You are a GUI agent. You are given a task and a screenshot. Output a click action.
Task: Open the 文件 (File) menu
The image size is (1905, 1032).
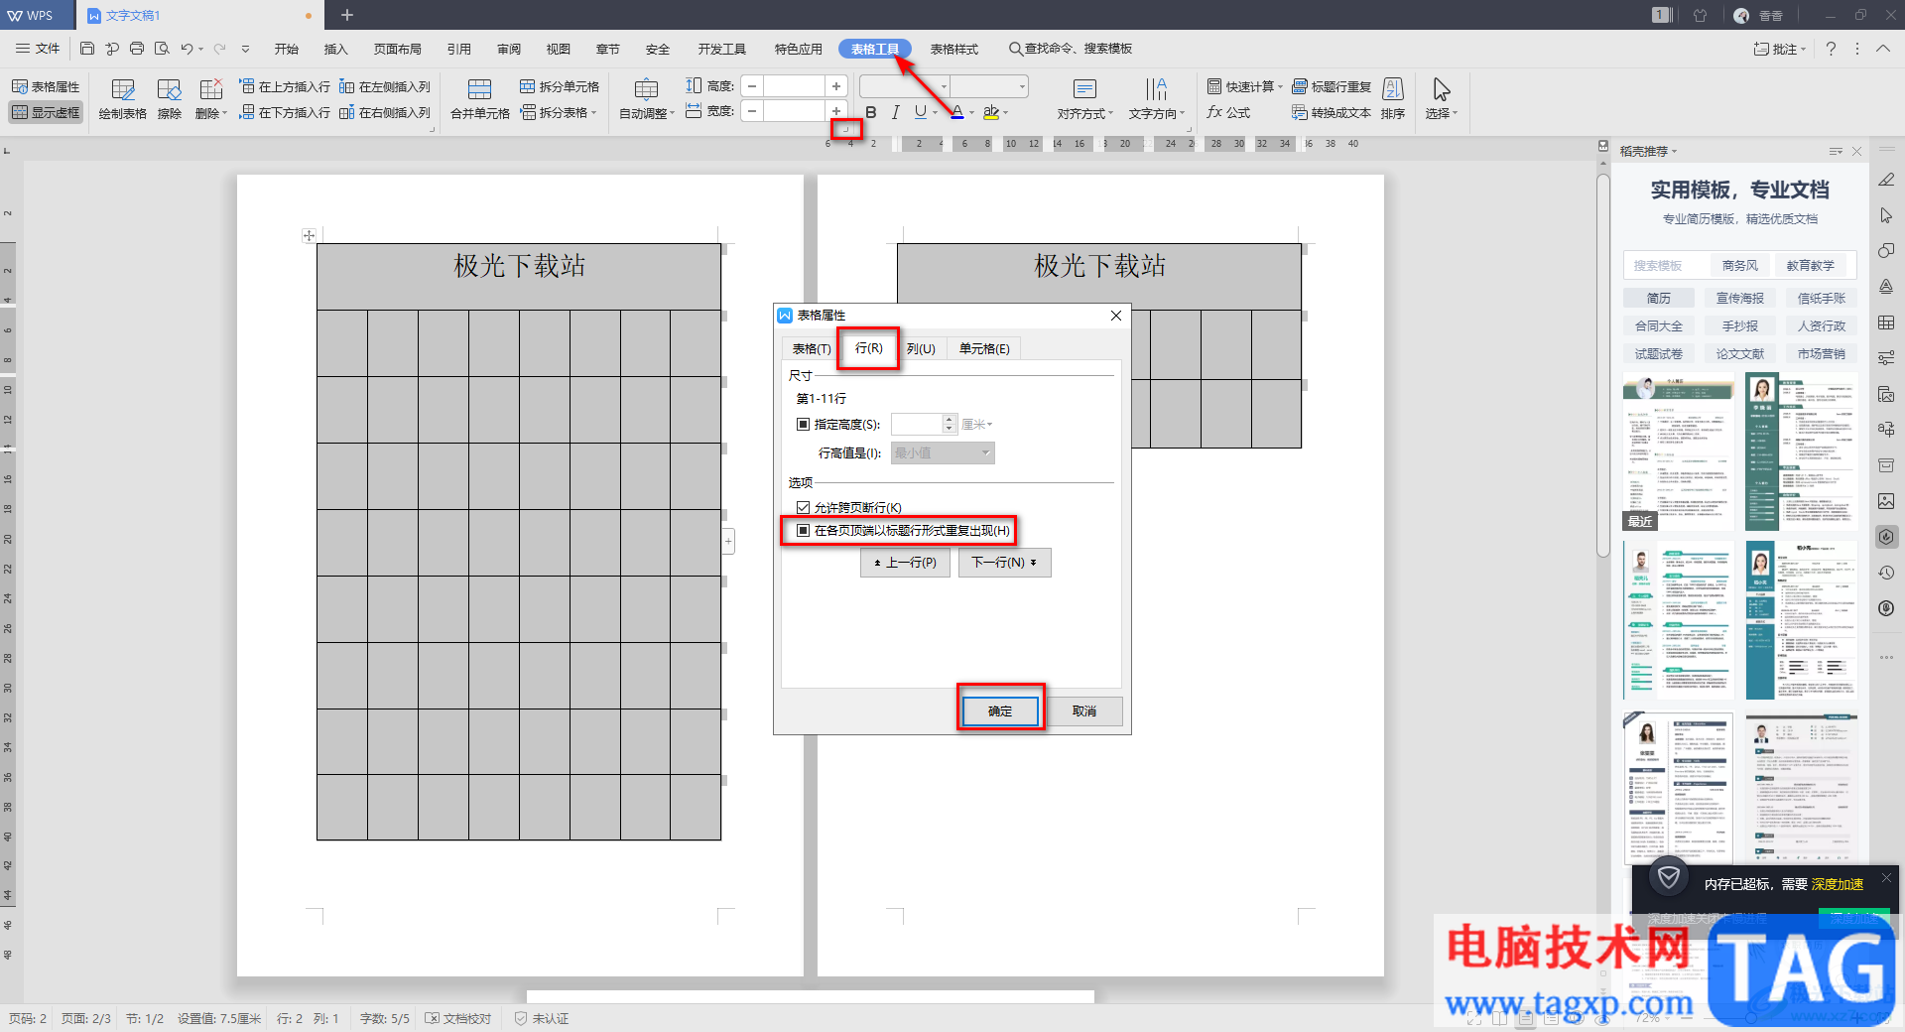pos(38,49)
